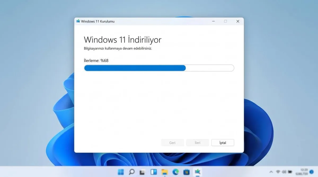Viewport: 318px width, 177px height.
Task: Click 'Bilgisayarınızı kullanmaya devam edebilirsiniz.' text
Action: [118, 49]
